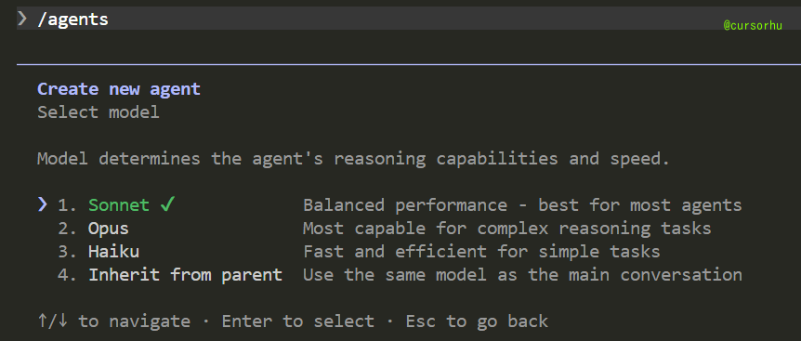This screenshot has width=801, height=341.
Task: Click the Balanced performance description for Sonnet
Action: pyautogui.click(x=522, y=205)
